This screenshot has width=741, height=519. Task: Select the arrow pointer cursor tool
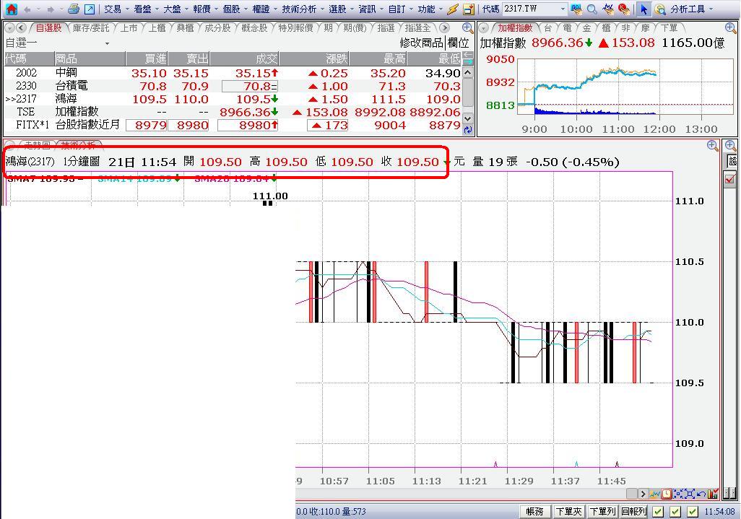[643, 9]
